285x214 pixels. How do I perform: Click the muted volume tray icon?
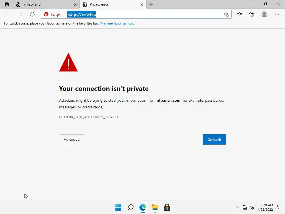[x=252, y=207]
